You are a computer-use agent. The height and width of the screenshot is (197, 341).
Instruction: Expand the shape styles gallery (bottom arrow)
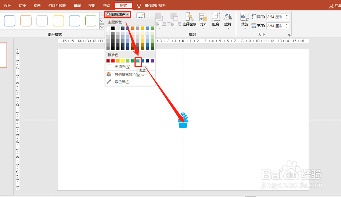coord(101,27)
